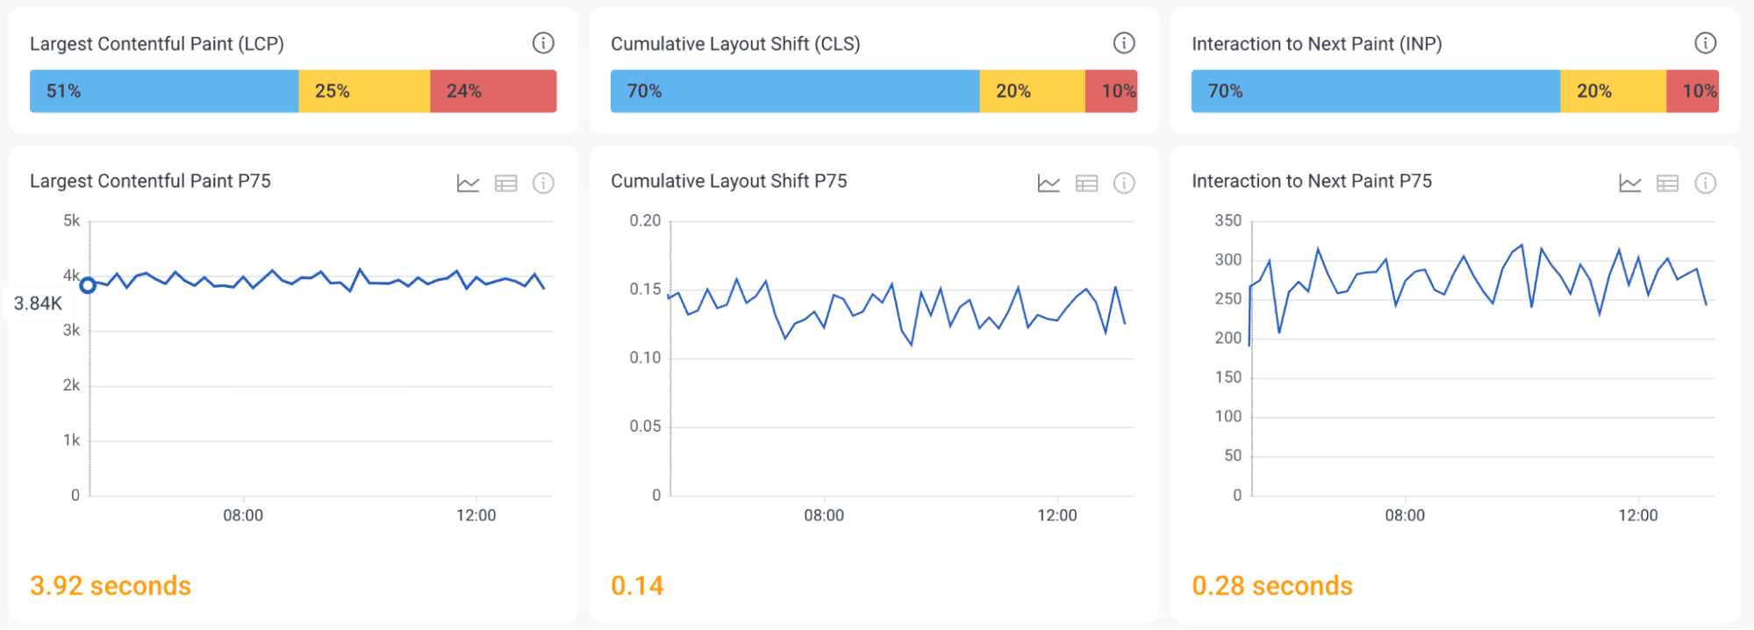The width and height of the screenshot is (1754, 630).
Task: Switch CLS P75 to table view
Action: pos(1086,183)
